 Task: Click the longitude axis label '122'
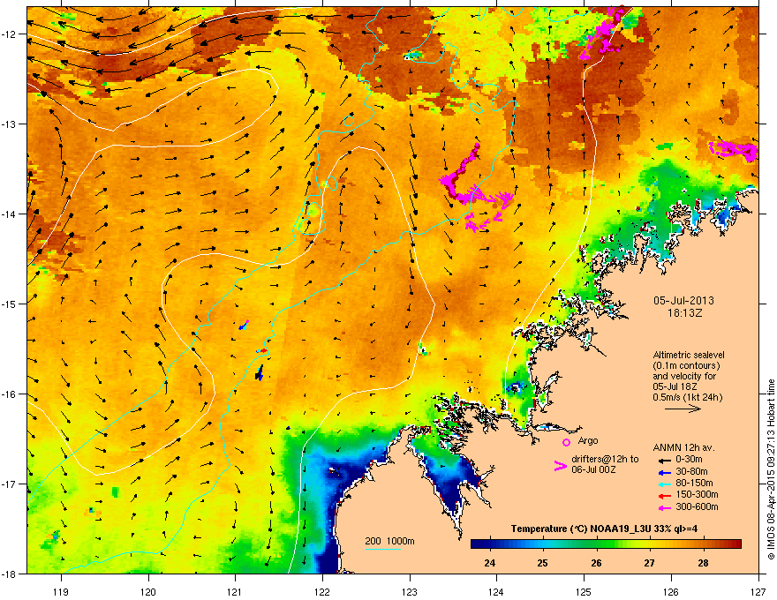click(x=322, y=591)
